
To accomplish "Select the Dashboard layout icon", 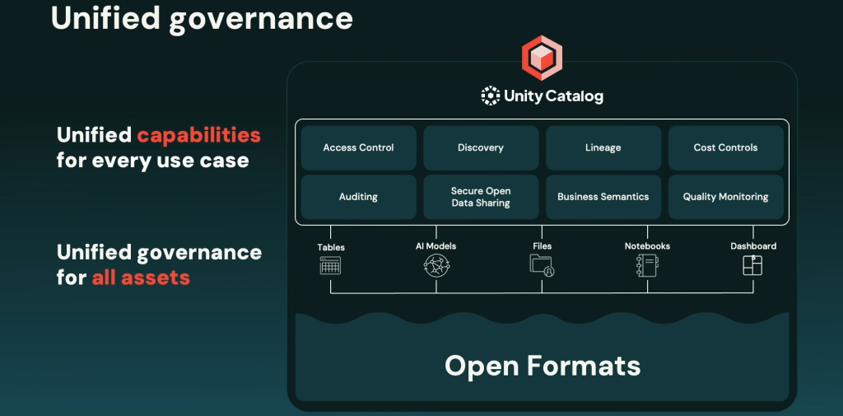I will point(752,264).
